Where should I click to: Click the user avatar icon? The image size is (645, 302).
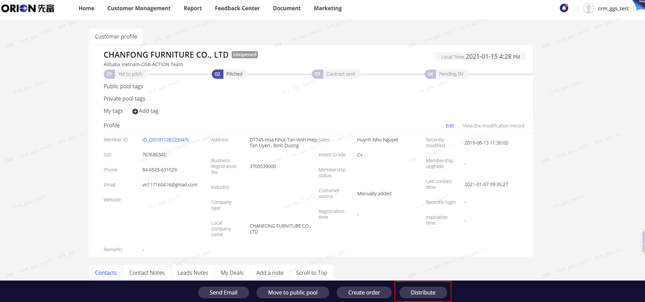coord(589,8)
